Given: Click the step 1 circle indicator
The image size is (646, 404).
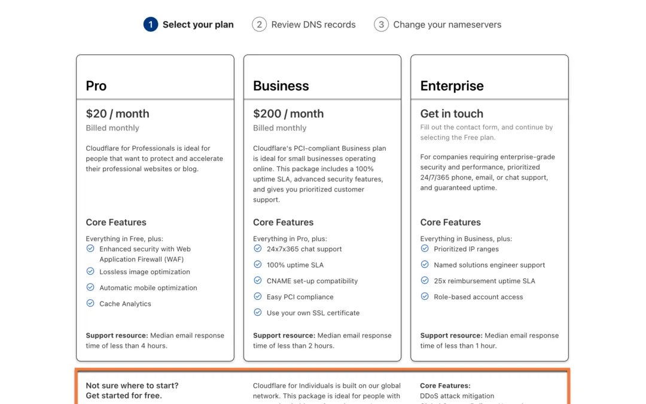Looking at the screenshot, I should point(151,24).
